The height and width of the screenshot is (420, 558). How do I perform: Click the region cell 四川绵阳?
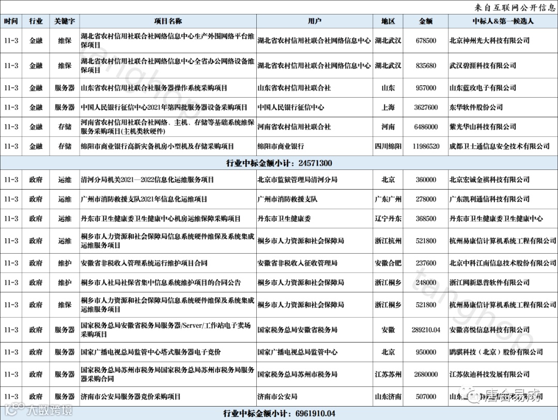point(388,146)
